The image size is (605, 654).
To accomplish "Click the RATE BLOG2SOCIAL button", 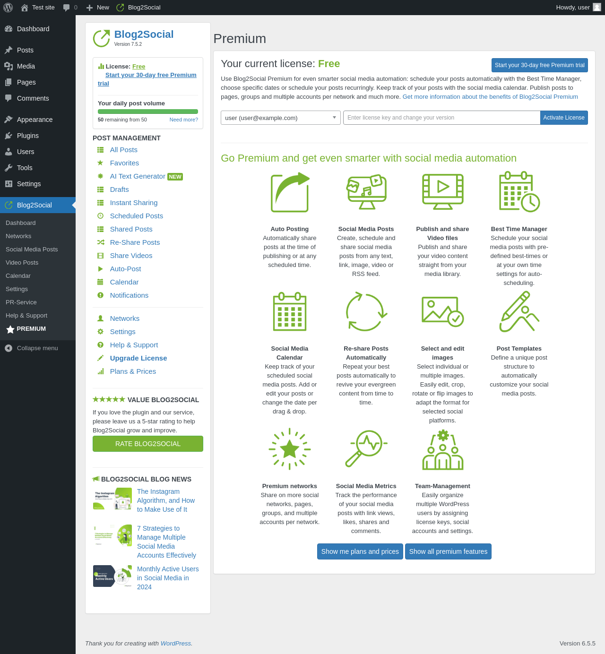I will [148, 444].
